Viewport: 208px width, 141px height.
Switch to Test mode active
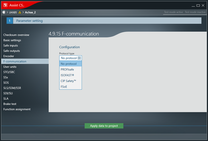[x=173, y=12]
